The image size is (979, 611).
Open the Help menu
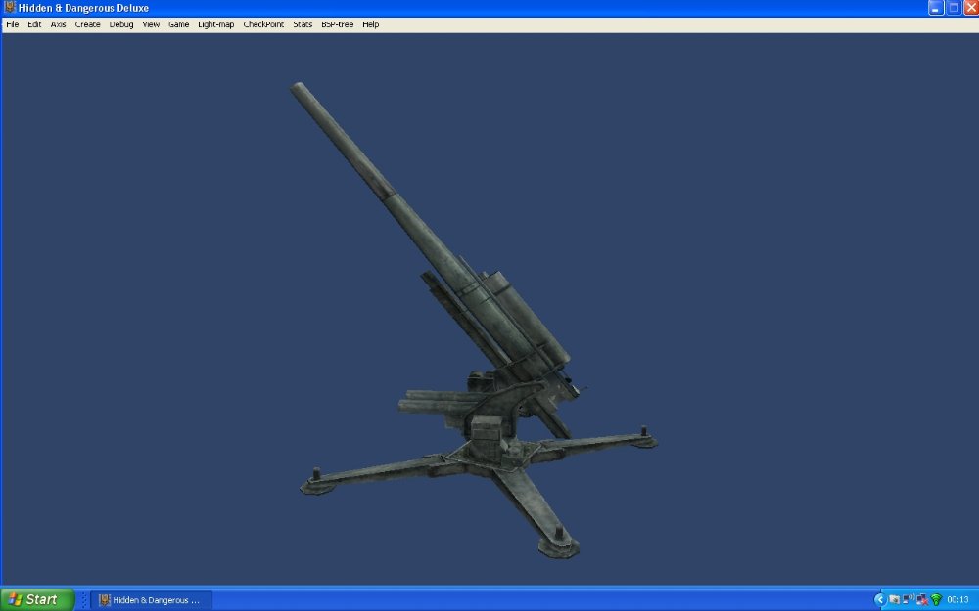tap(371, 24)
